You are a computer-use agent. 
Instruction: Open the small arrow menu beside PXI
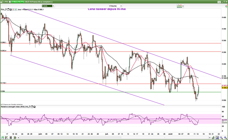tap(3, 2)
